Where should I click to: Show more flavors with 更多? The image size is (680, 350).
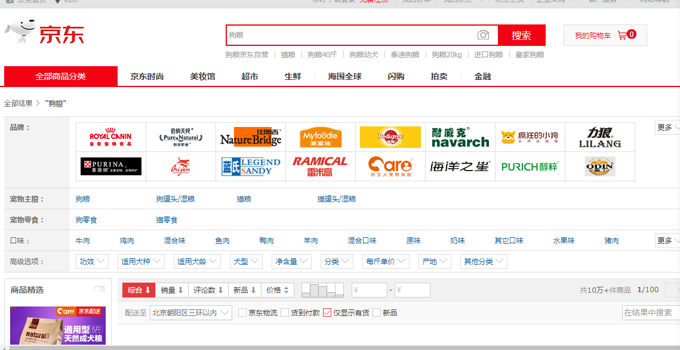667,240
